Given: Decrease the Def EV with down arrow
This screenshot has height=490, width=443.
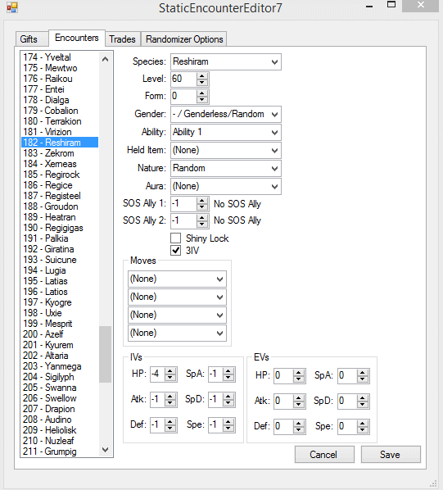Looking at the screenshot, I should click(299, 430).
